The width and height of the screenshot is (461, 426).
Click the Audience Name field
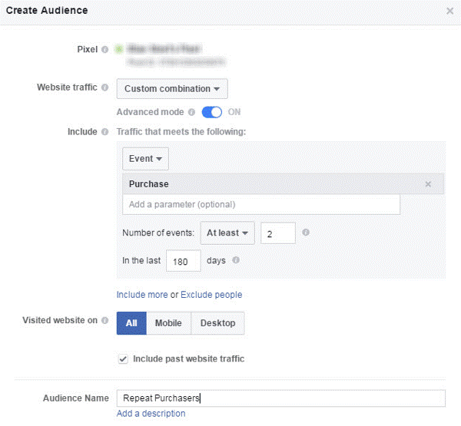pyautogui.click(x=280, y=398)
